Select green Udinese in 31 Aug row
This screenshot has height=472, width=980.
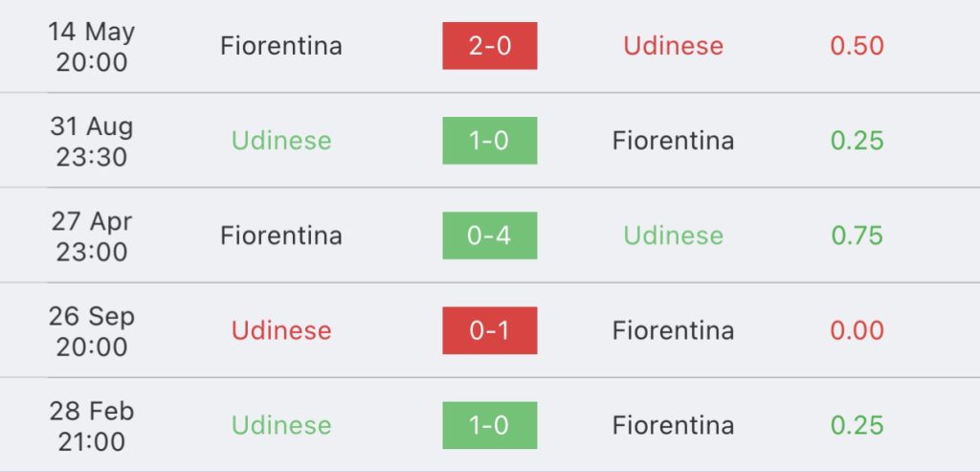[281, 141]
